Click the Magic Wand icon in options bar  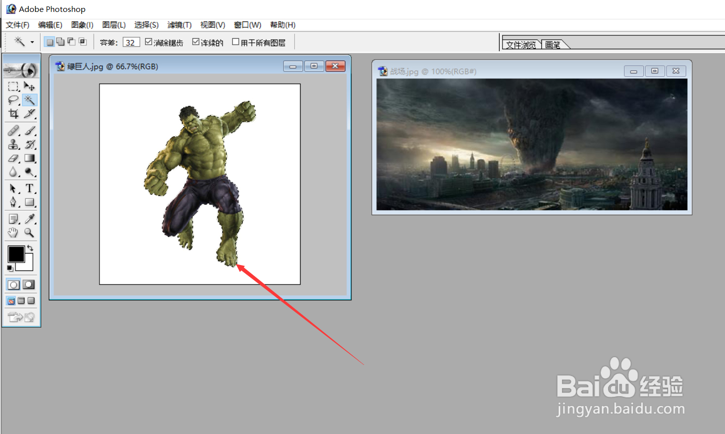[x=19, y=42]
